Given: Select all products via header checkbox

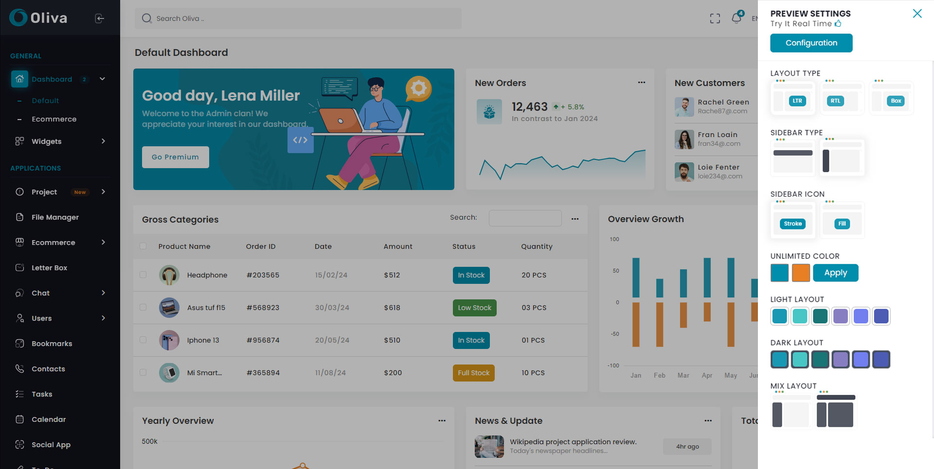Looking at the screenshot, I should coord(143,246).
